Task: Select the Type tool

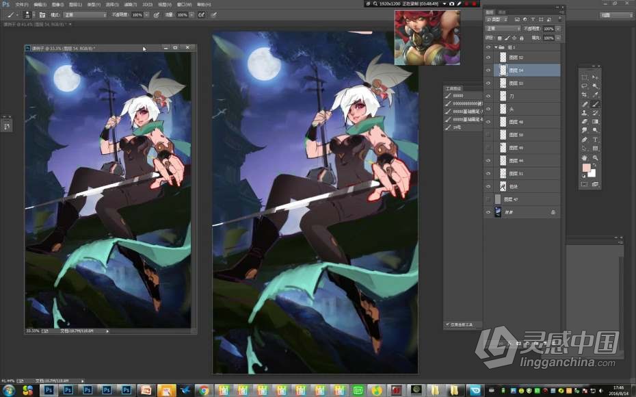Action: click(x=595, y=139)
